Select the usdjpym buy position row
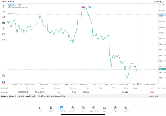This screenshot has height=116, width=166. 78,92
